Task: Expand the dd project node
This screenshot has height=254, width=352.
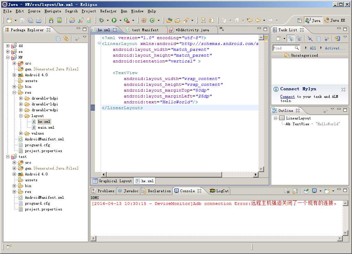Action: 8,46
